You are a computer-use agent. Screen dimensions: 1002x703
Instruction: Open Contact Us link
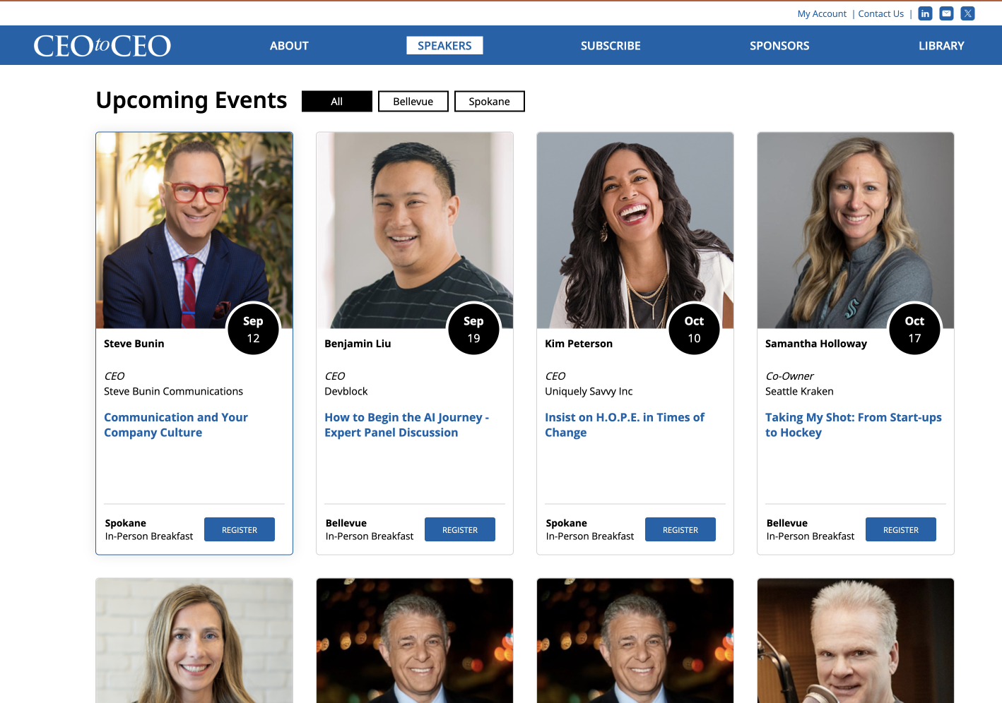pos(880,13)
